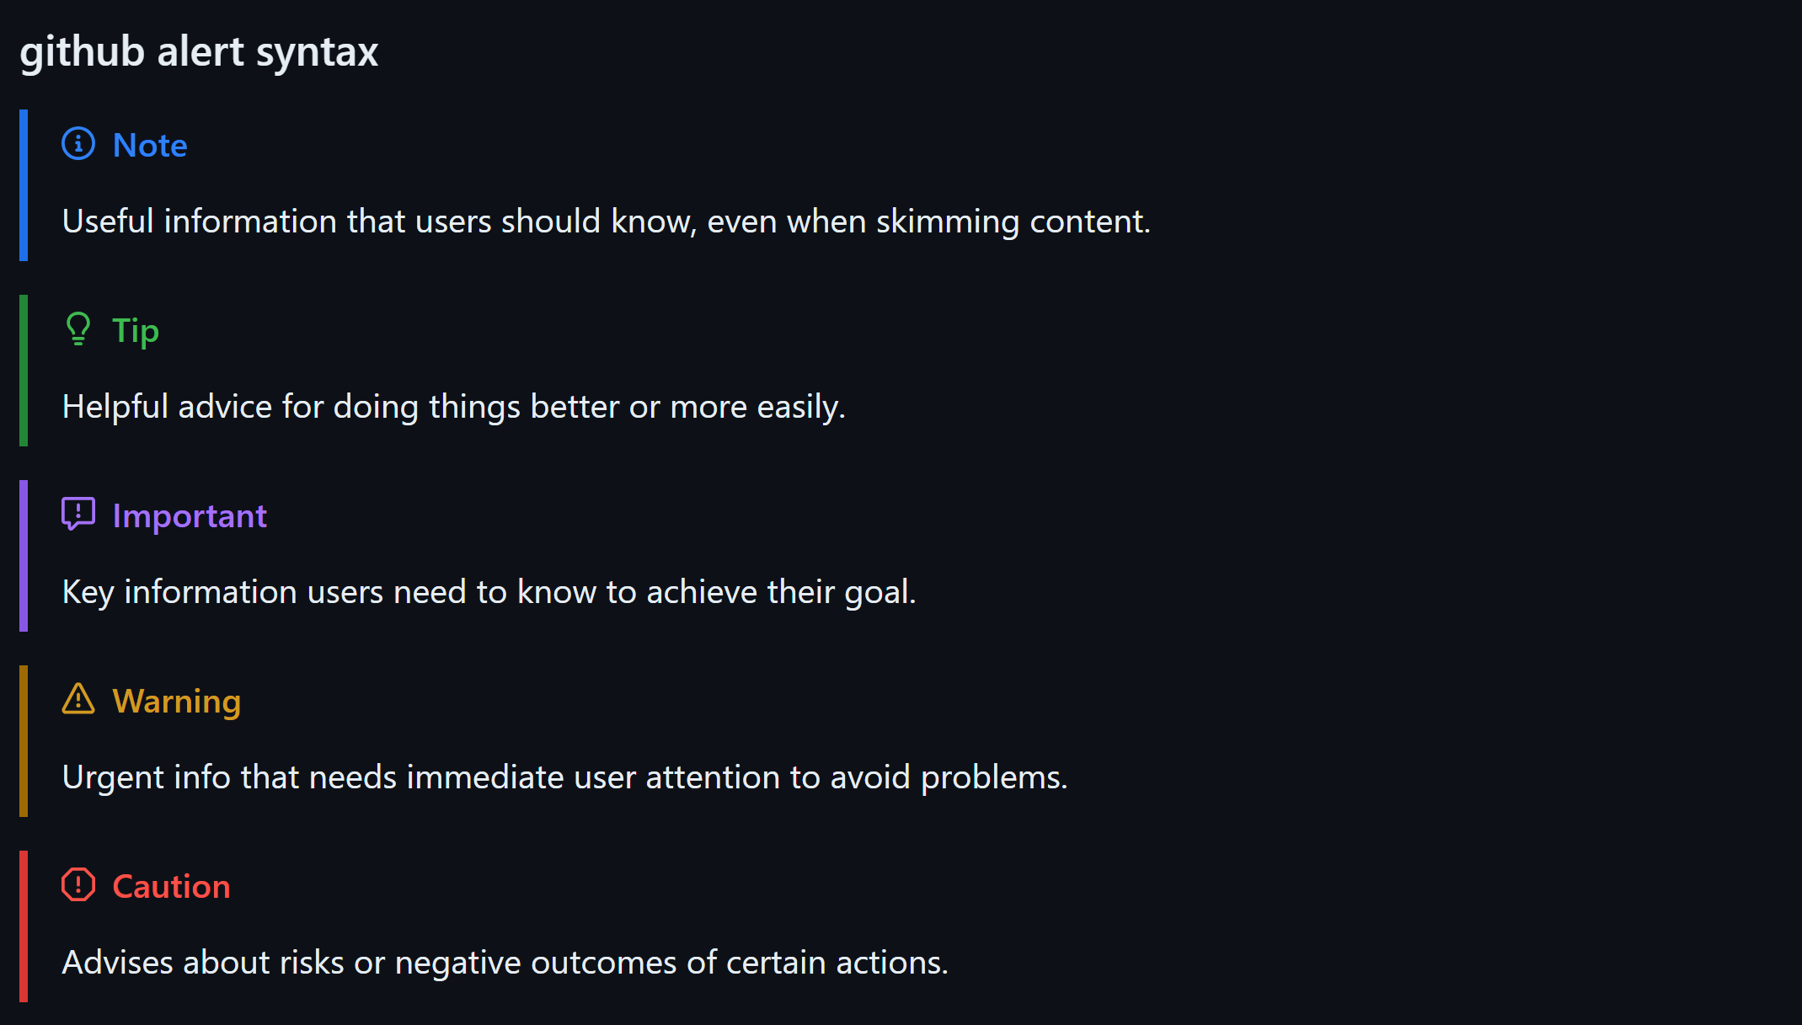Screen dimensions: 1802x1025
Task: Click the purple vertical bar beside Important
Action: coord(24,556)
